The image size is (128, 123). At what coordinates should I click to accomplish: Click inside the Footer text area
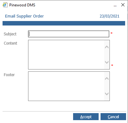[66, 86]
